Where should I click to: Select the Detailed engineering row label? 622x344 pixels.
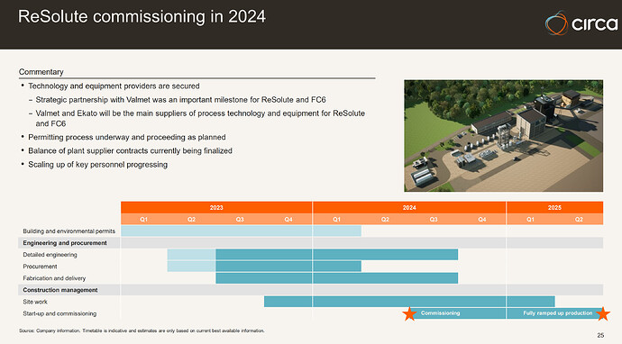[50, 255]
